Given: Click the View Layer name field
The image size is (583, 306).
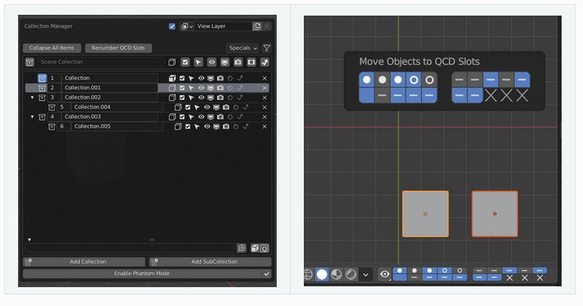Looking at the screenshot, I should [x=223, y=26].
